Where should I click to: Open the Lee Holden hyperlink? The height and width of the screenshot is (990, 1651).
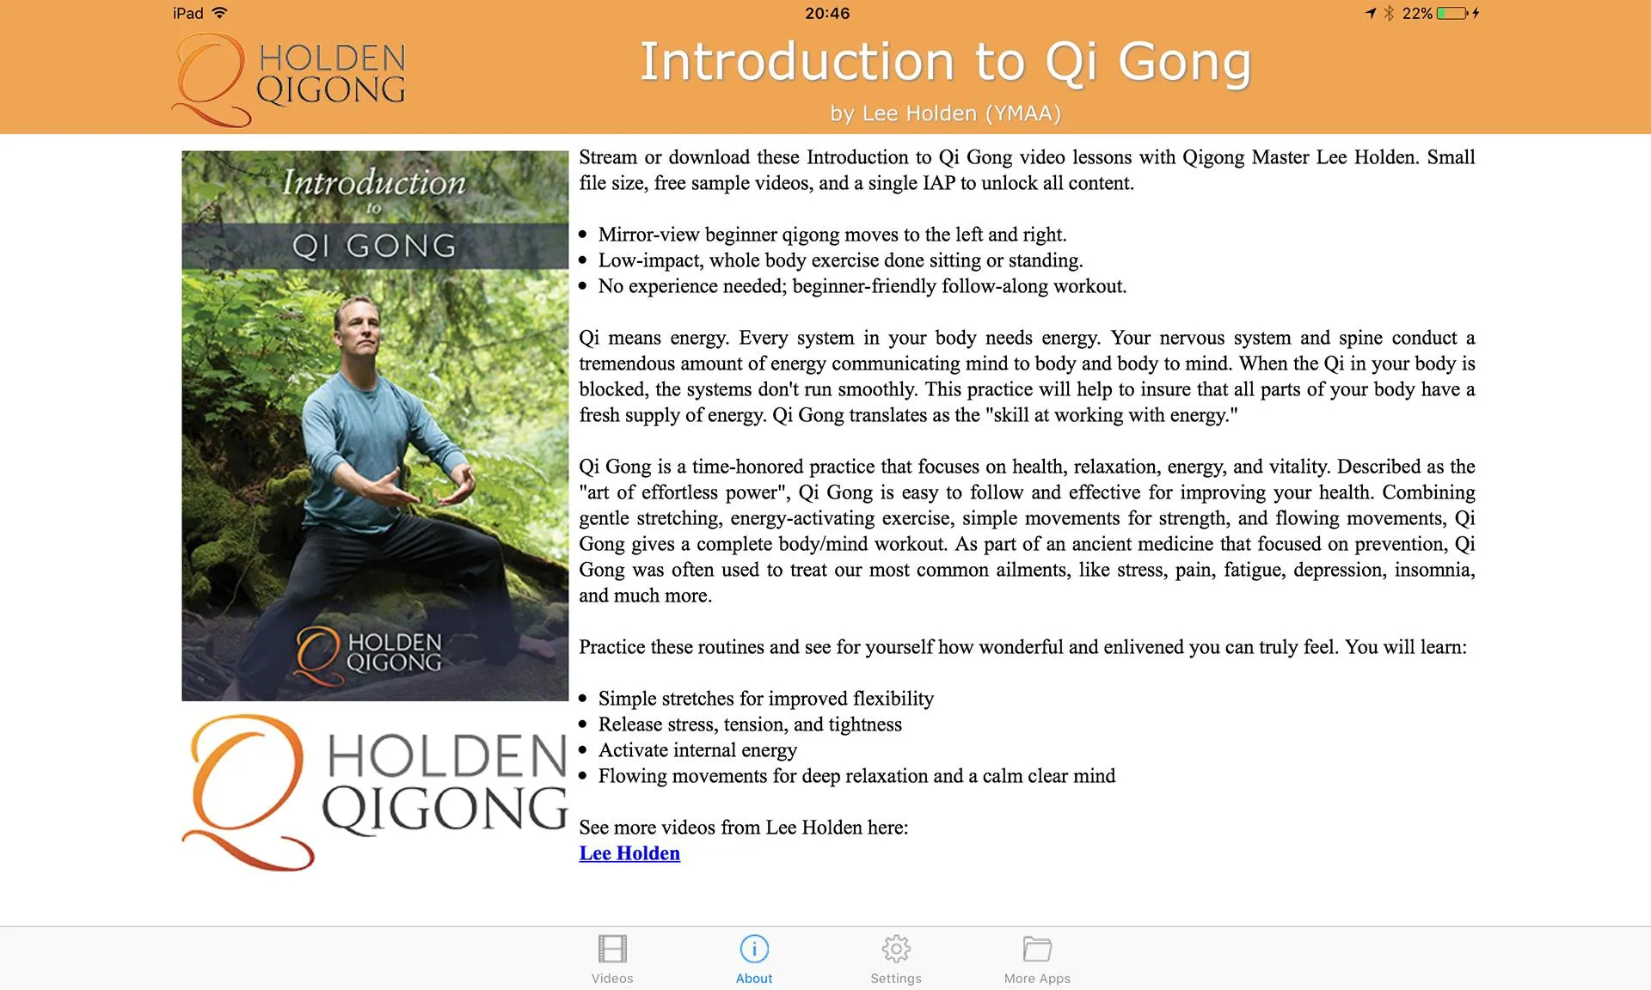[629, 852]
